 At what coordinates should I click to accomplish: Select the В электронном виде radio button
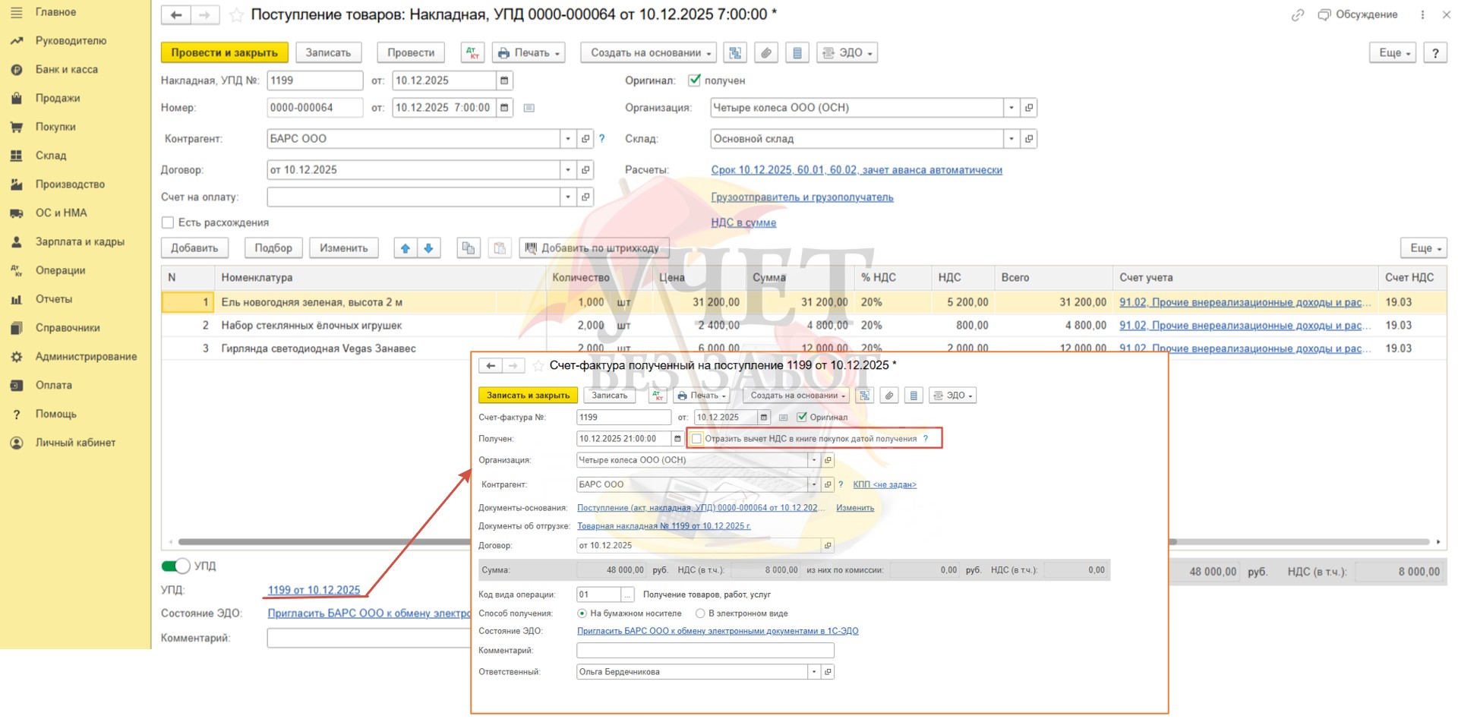point(700,613)
